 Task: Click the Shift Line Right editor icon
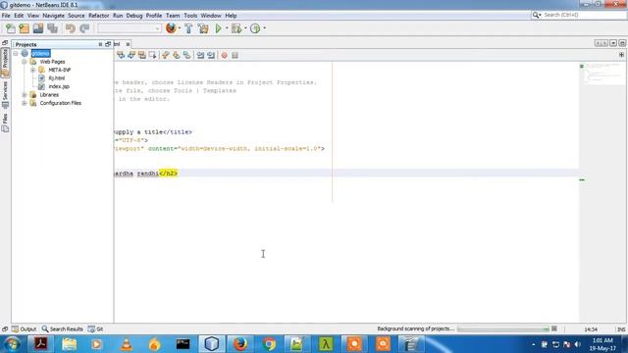point(211,55)
